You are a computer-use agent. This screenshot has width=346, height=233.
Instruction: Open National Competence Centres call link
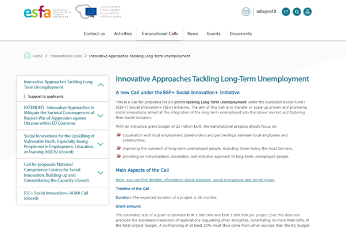coord(56,172)
